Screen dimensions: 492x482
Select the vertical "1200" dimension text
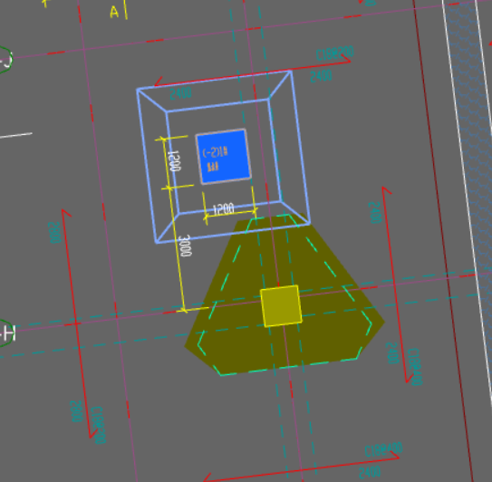tap(174, 160)
